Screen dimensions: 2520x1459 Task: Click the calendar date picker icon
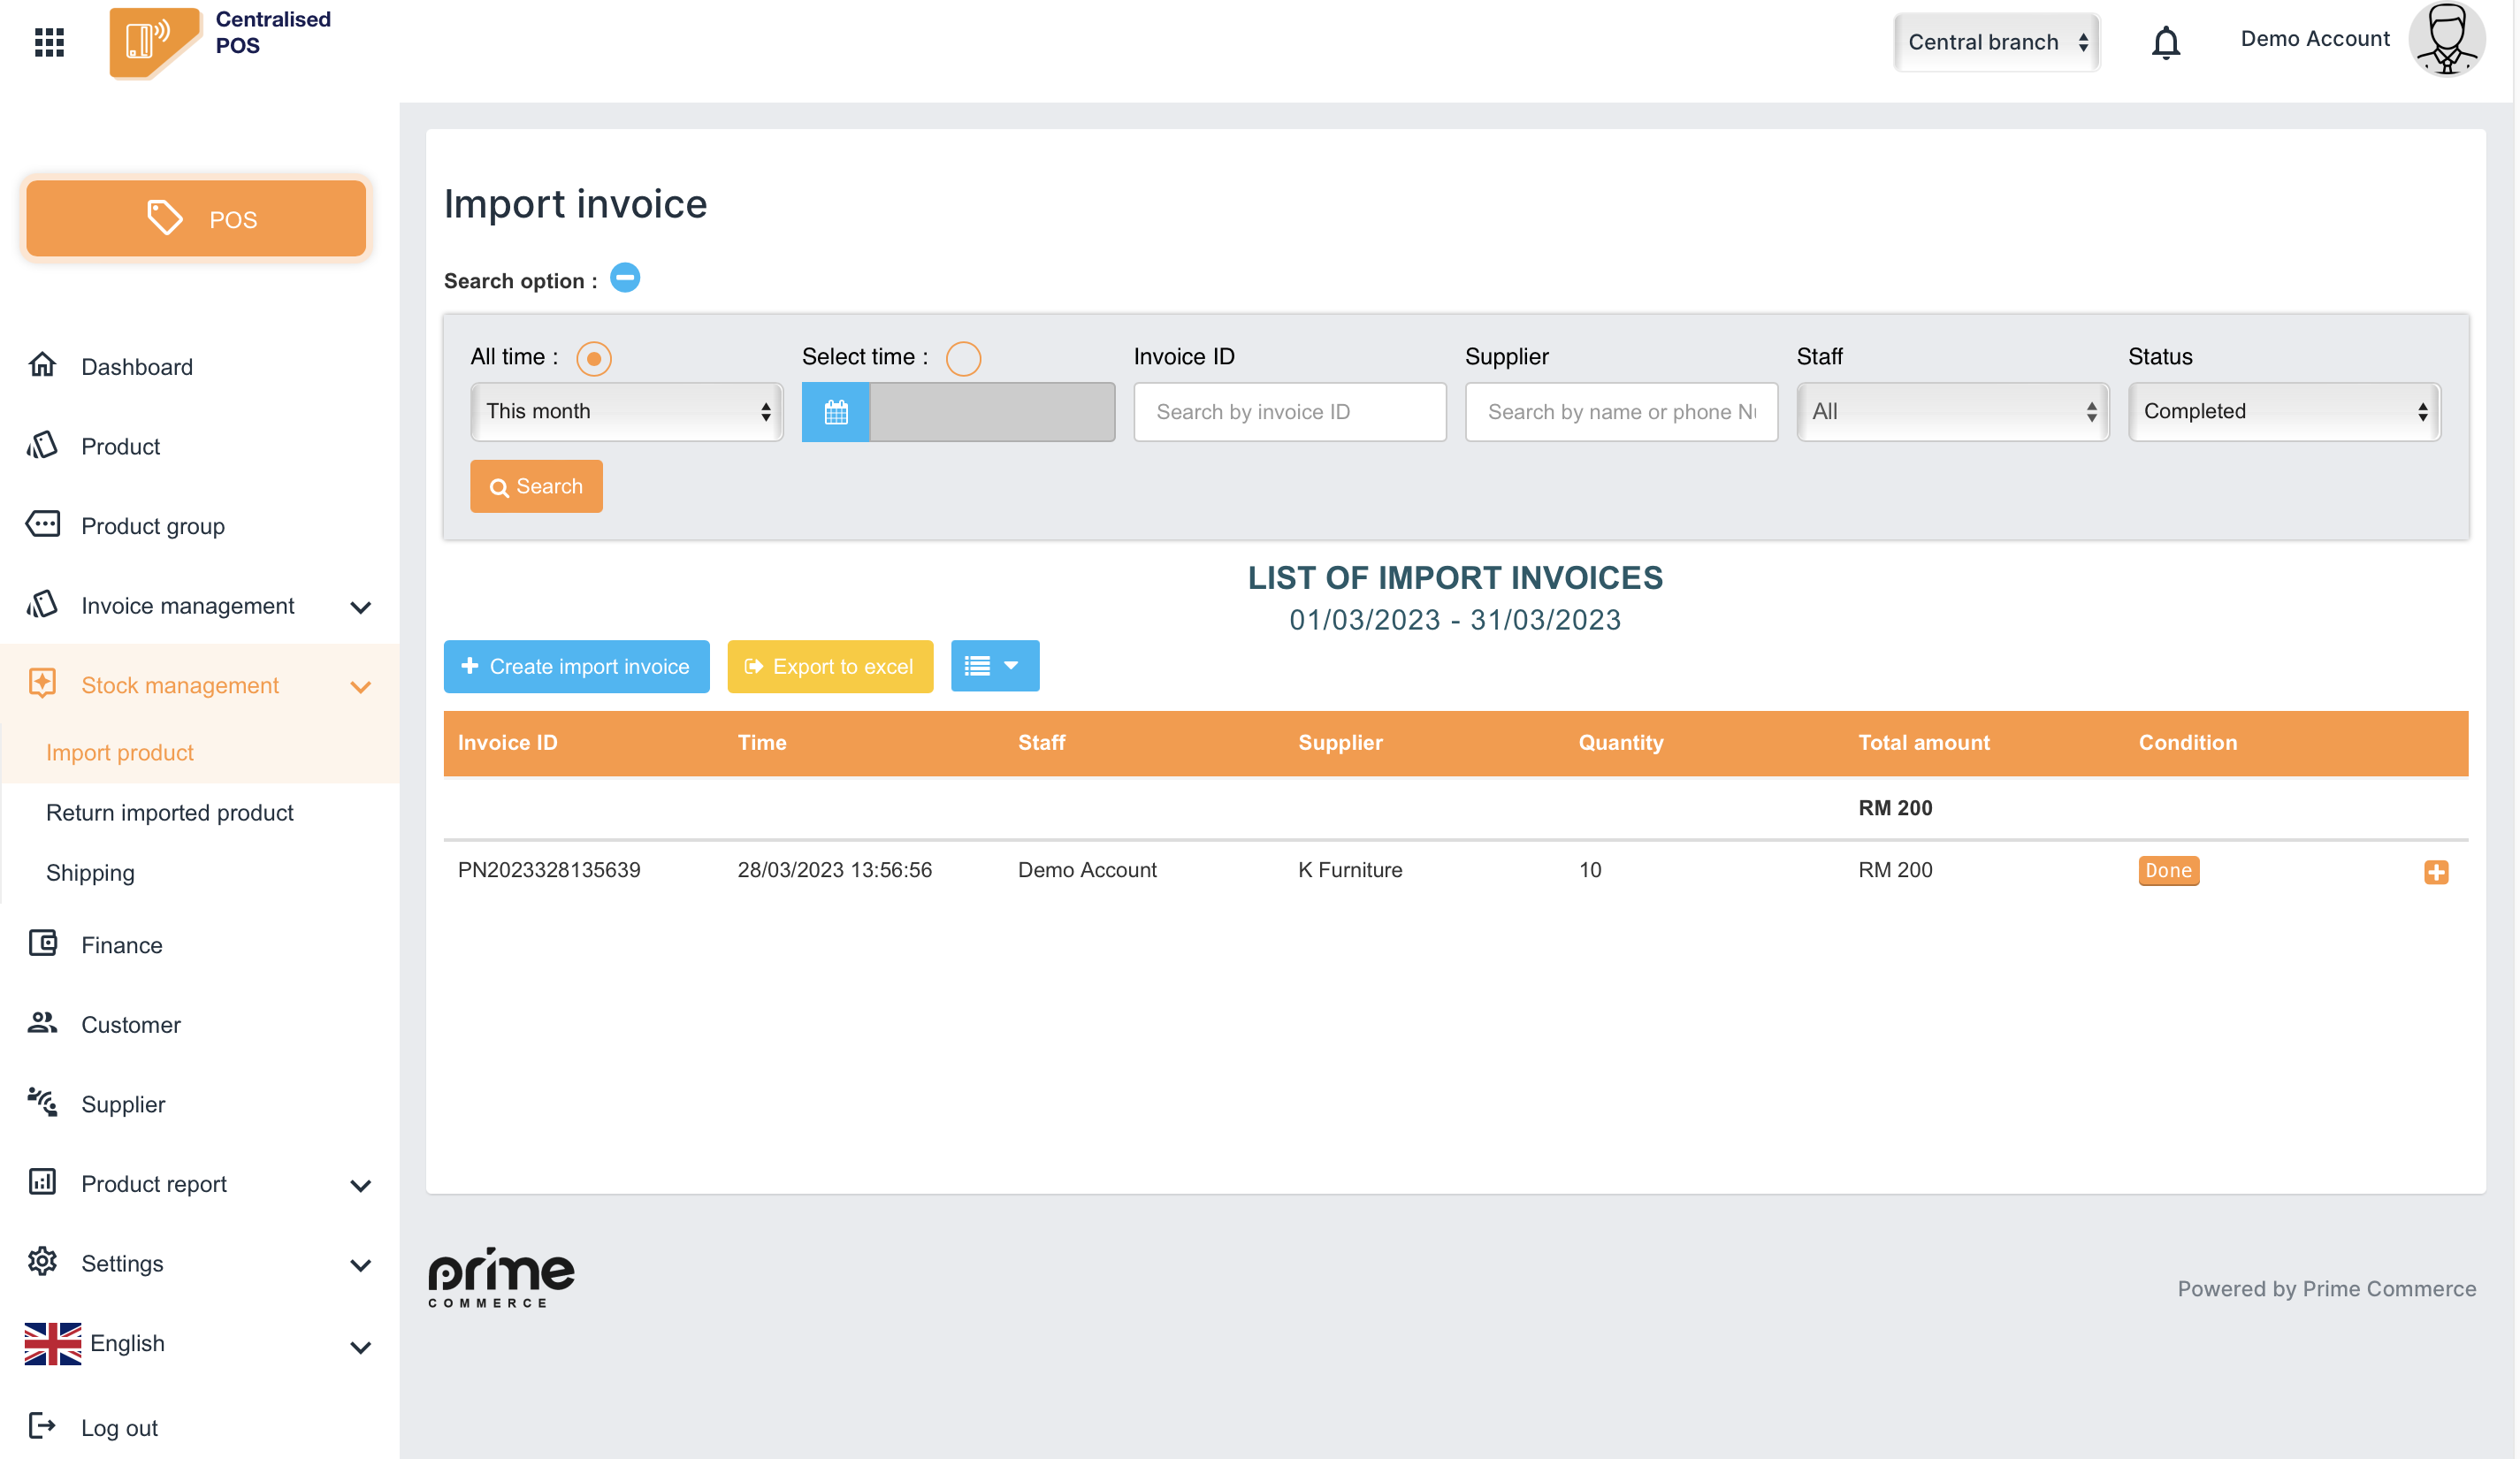[x=836, y=411]
